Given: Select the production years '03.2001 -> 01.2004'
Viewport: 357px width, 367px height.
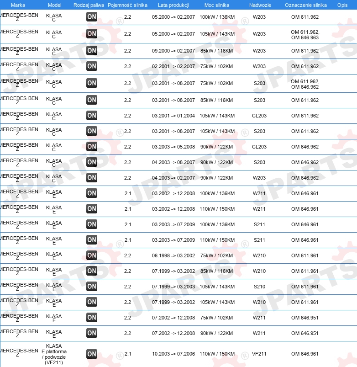Looking at the screenshot, I should [x=173, y=116].
